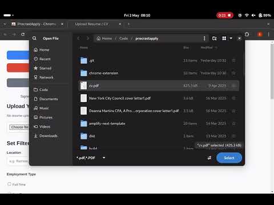Click the icon left of Select button
The height and width of the screenshot is (205, 274).
tap(209, 158)
